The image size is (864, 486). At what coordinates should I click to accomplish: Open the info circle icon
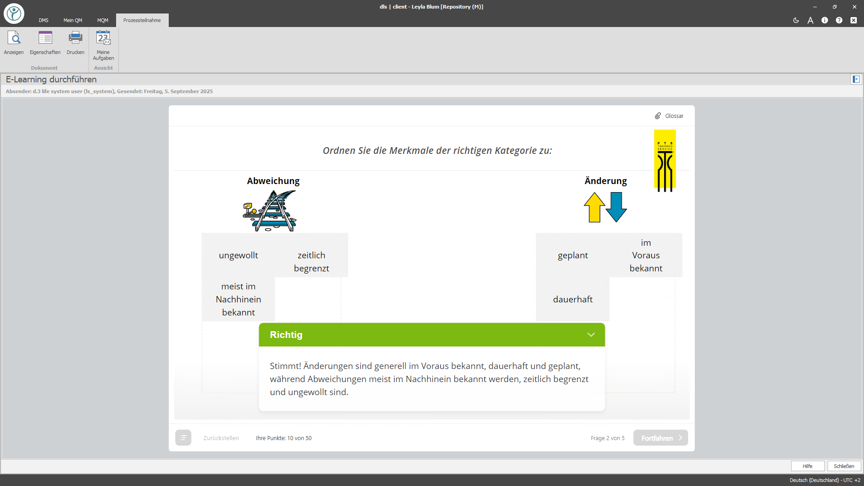coord(824,20)
